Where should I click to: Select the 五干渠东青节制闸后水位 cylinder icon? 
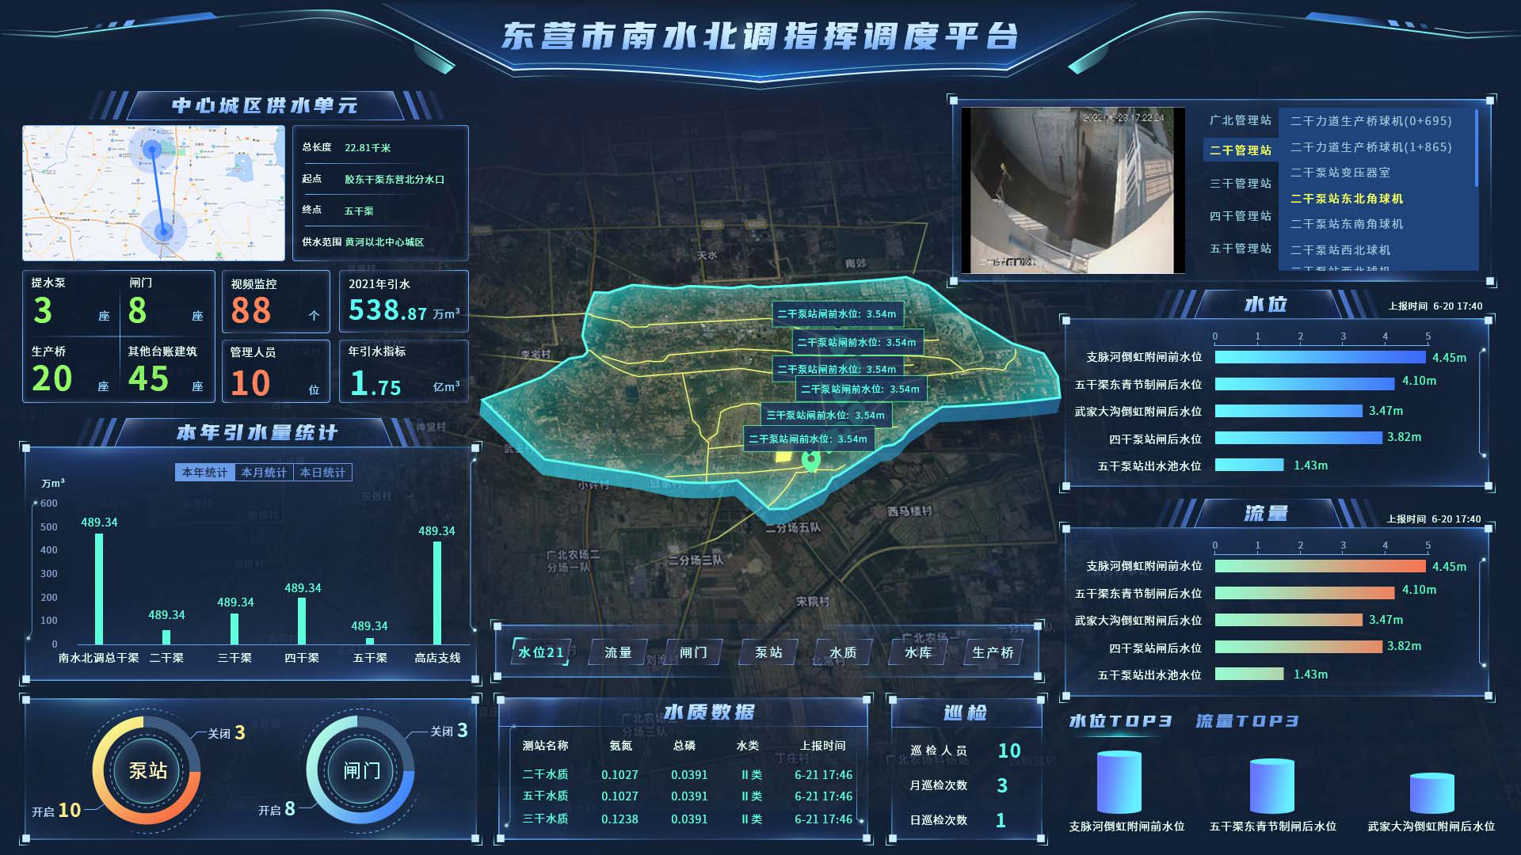1271,785
